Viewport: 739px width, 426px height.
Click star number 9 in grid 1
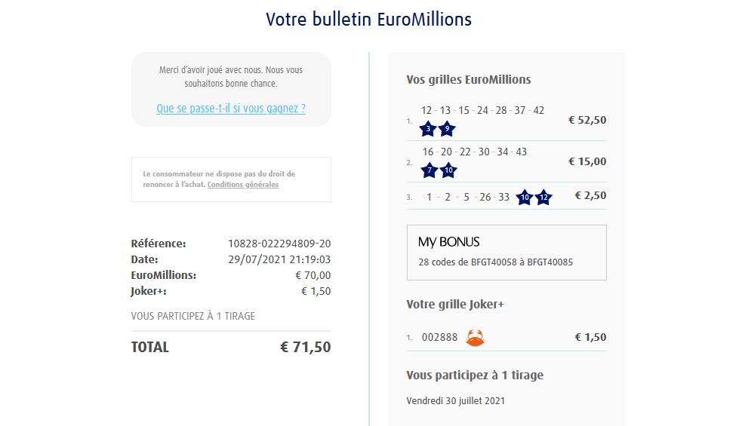(x=448, y=129)
